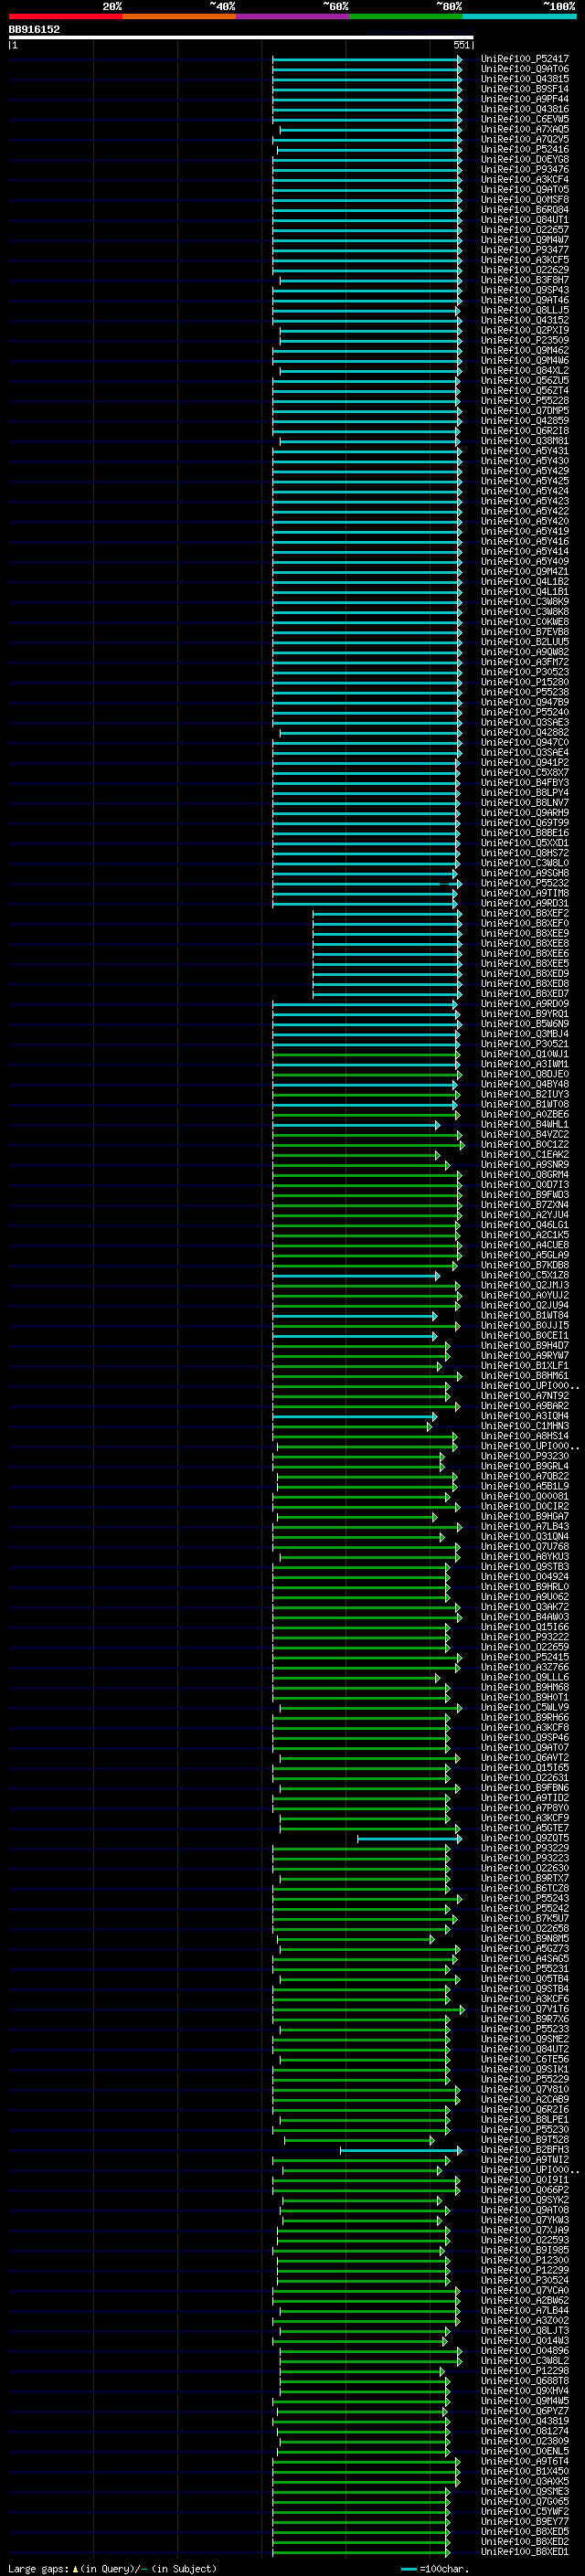Select hit label UniRef100_Q8DJE0
Viewport: 585px width, 2576px height.
tap(525, 1074)
